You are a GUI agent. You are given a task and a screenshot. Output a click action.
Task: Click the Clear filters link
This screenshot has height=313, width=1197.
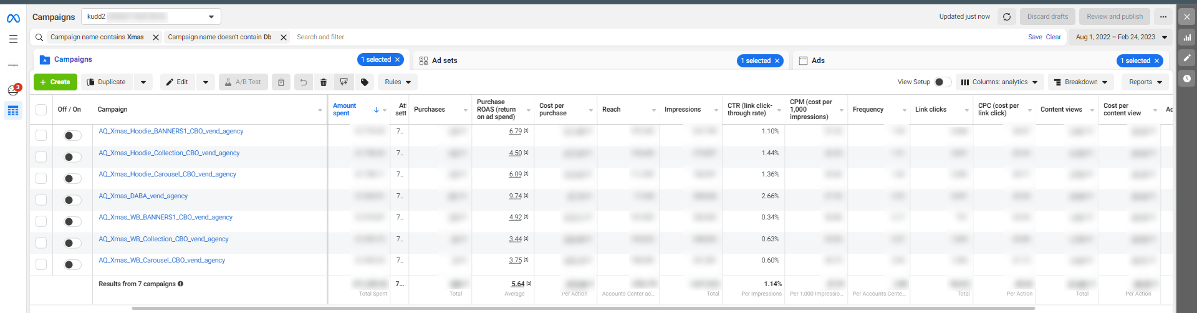[x=1054, y=37]
